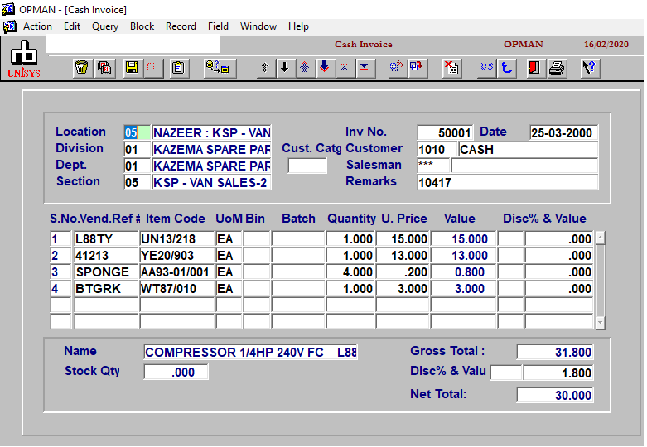Click the Division code field 01
Screen dimensions: 647x447
(x=137, y=149)
